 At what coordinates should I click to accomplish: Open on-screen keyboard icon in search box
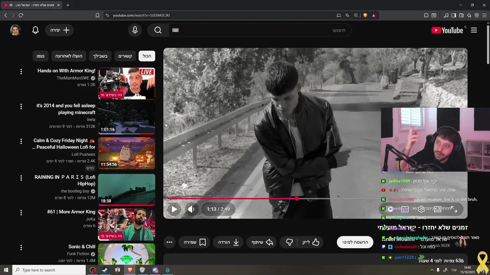[x=176, y=30]
